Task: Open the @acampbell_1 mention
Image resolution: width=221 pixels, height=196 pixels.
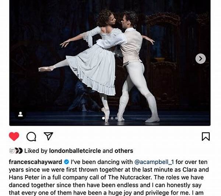Action: click(x=154, y=162)
